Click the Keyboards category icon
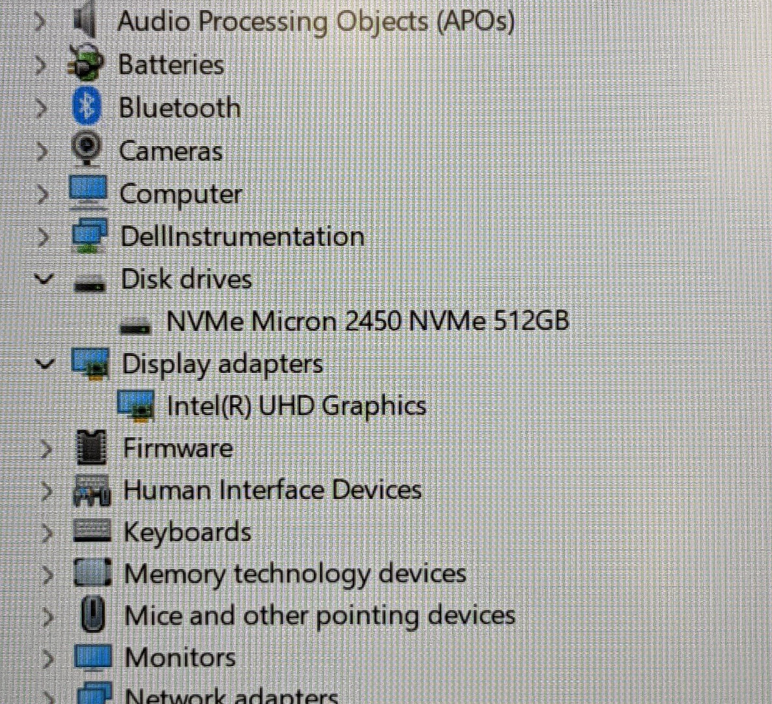This screenshot has width=772, height=704. point(92,531)
